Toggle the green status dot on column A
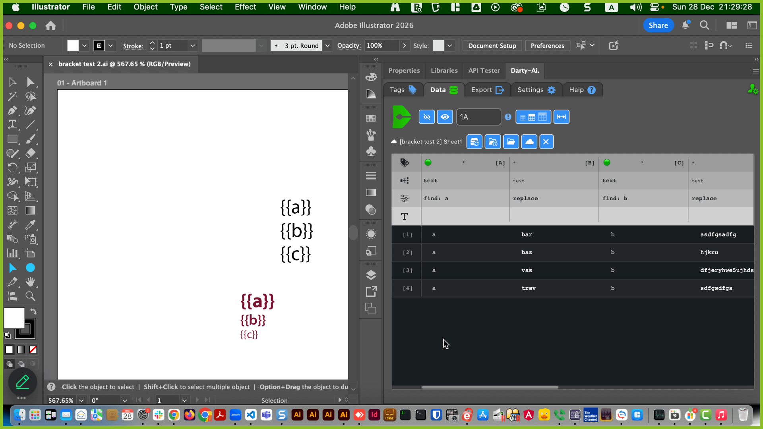The height and width of the screenshot is (429, 763). click(428, 162)
